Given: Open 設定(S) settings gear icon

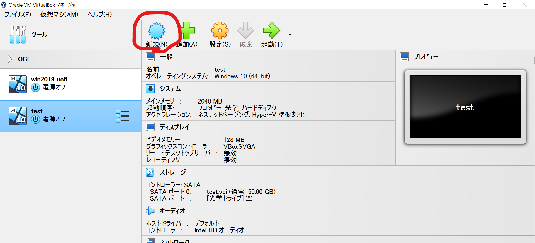Looking at the screenshot, I should coord(220,30).
